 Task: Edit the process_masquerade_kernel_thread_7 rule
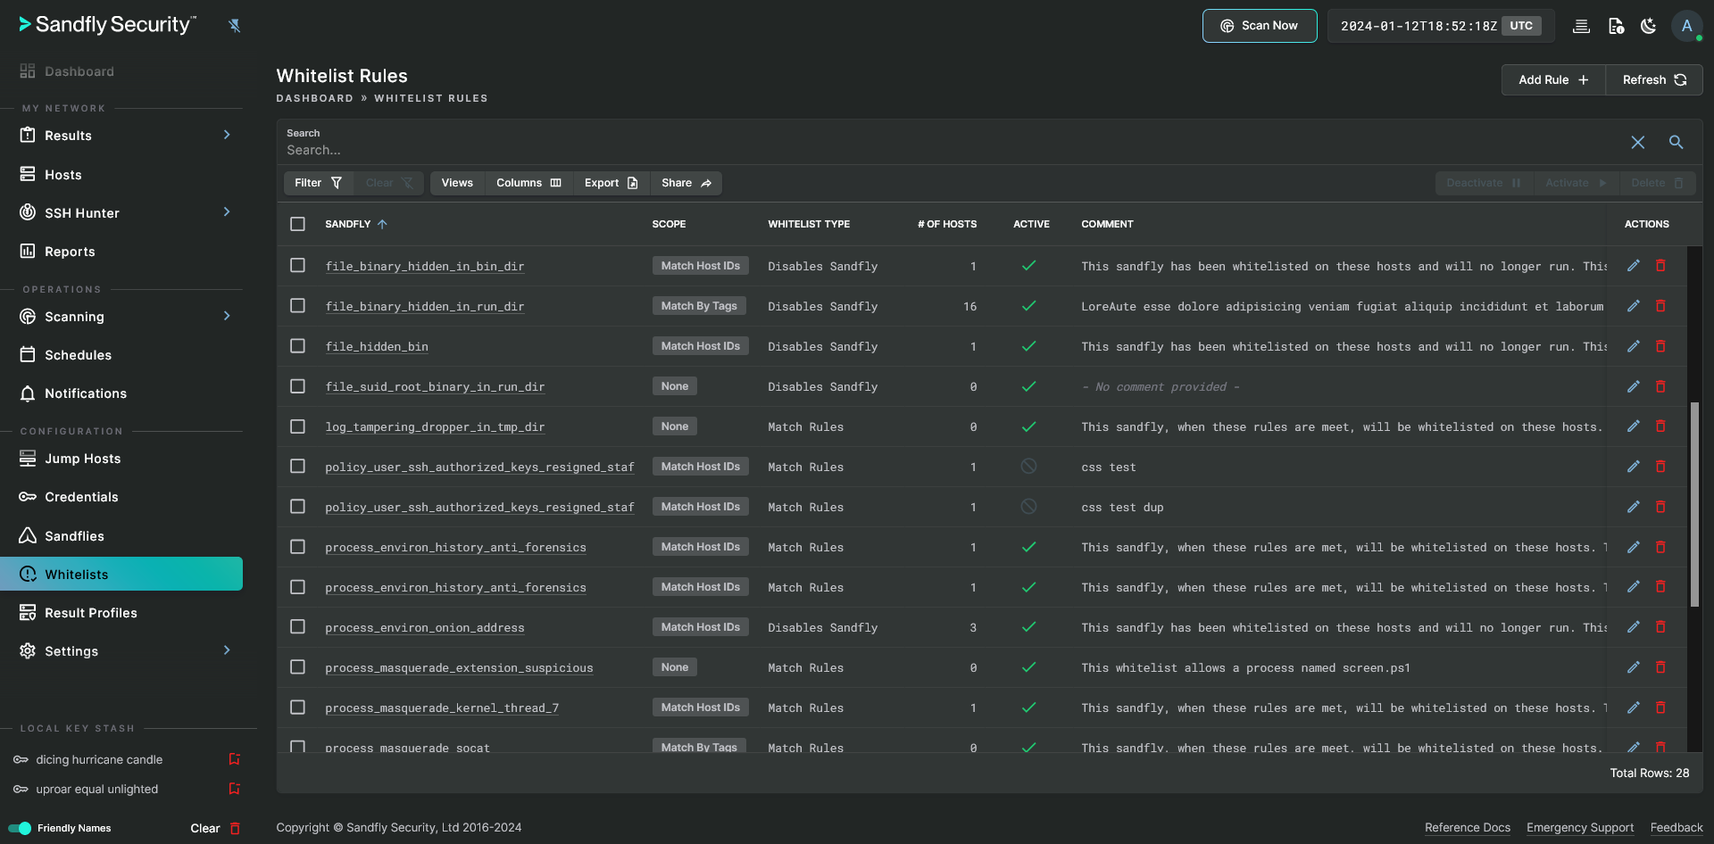click(x=1634, y=707)
